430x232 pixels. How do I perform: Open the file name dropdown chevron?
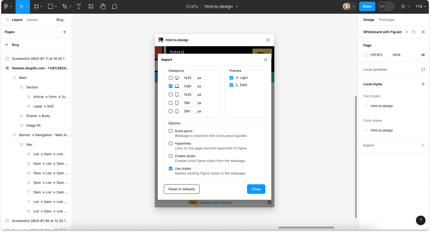tap(237, 7)
